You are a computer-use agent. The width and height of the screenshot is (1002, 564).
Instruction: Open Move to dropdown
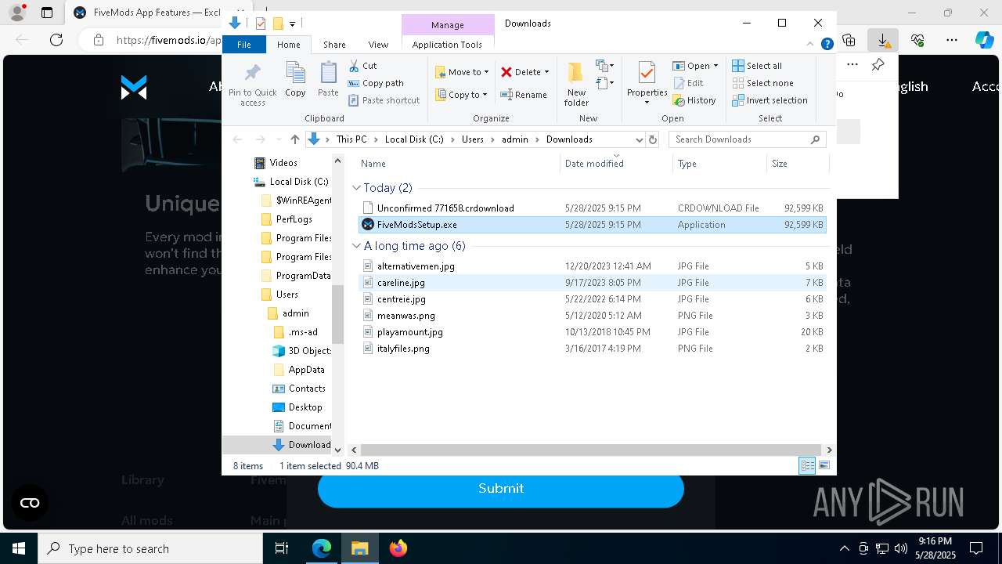(462, 72)
